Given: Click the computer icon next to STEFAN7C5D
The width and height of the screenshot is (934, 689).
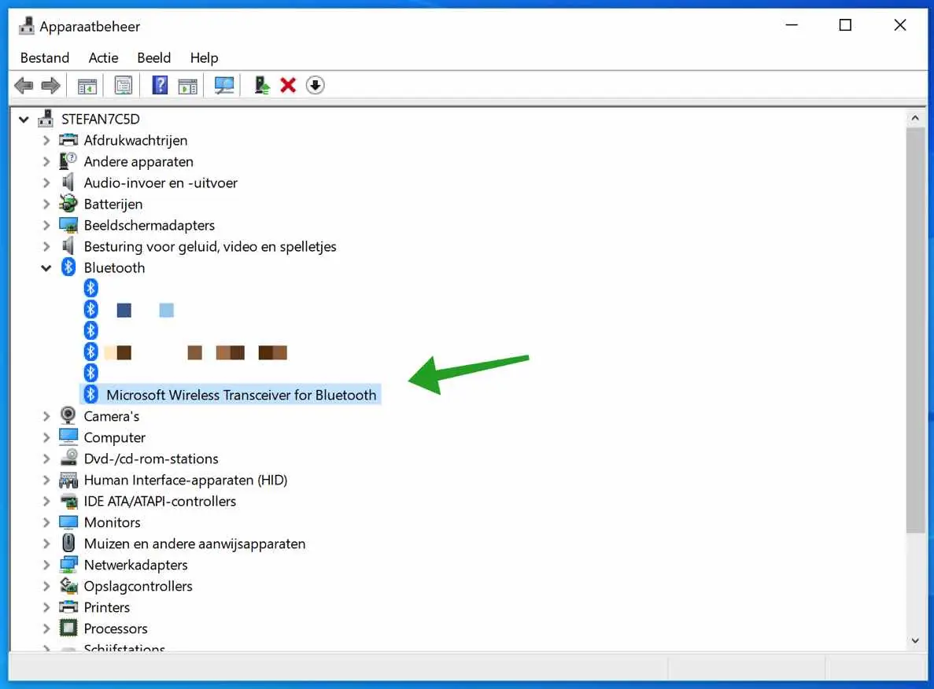Looking at the screenshot, I should point(46,119).
